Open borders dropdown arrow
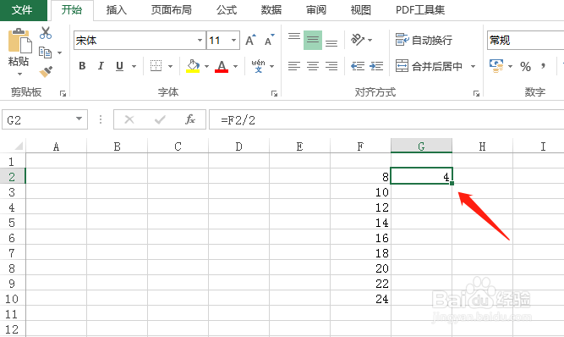564x337 pixels. pos(171,66)
